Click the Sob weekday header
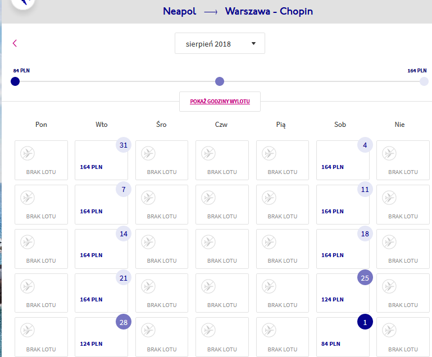 [340, 125]
